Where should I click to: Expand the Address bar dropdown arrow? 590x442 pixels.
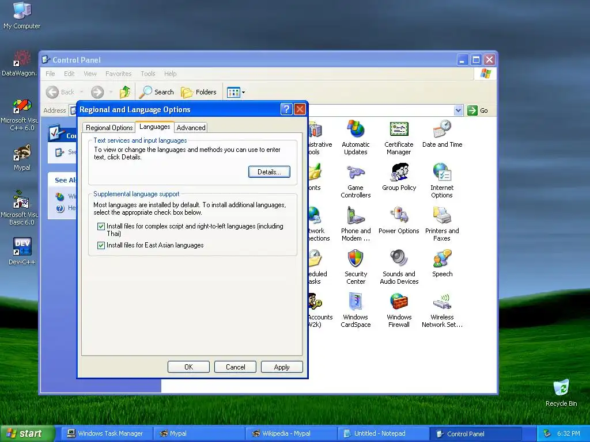point(458,110)
